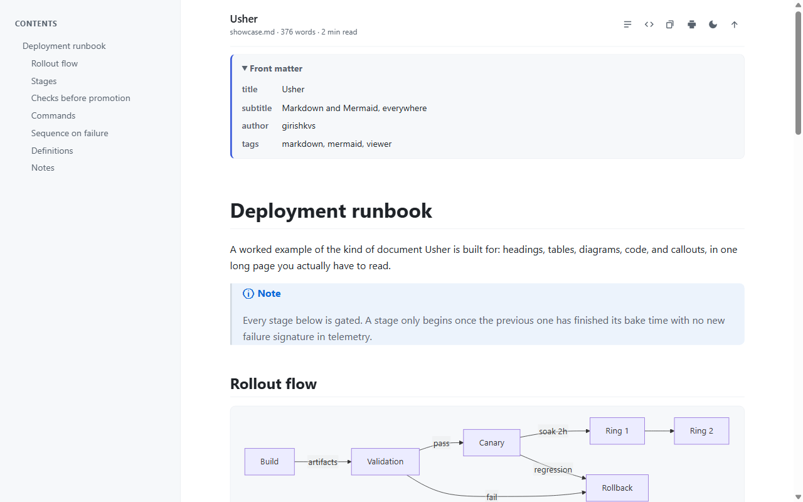Click the subtitle 'Markdown and Mermaid, everywhere'
803x502 pixels.
tap(354, 108)
